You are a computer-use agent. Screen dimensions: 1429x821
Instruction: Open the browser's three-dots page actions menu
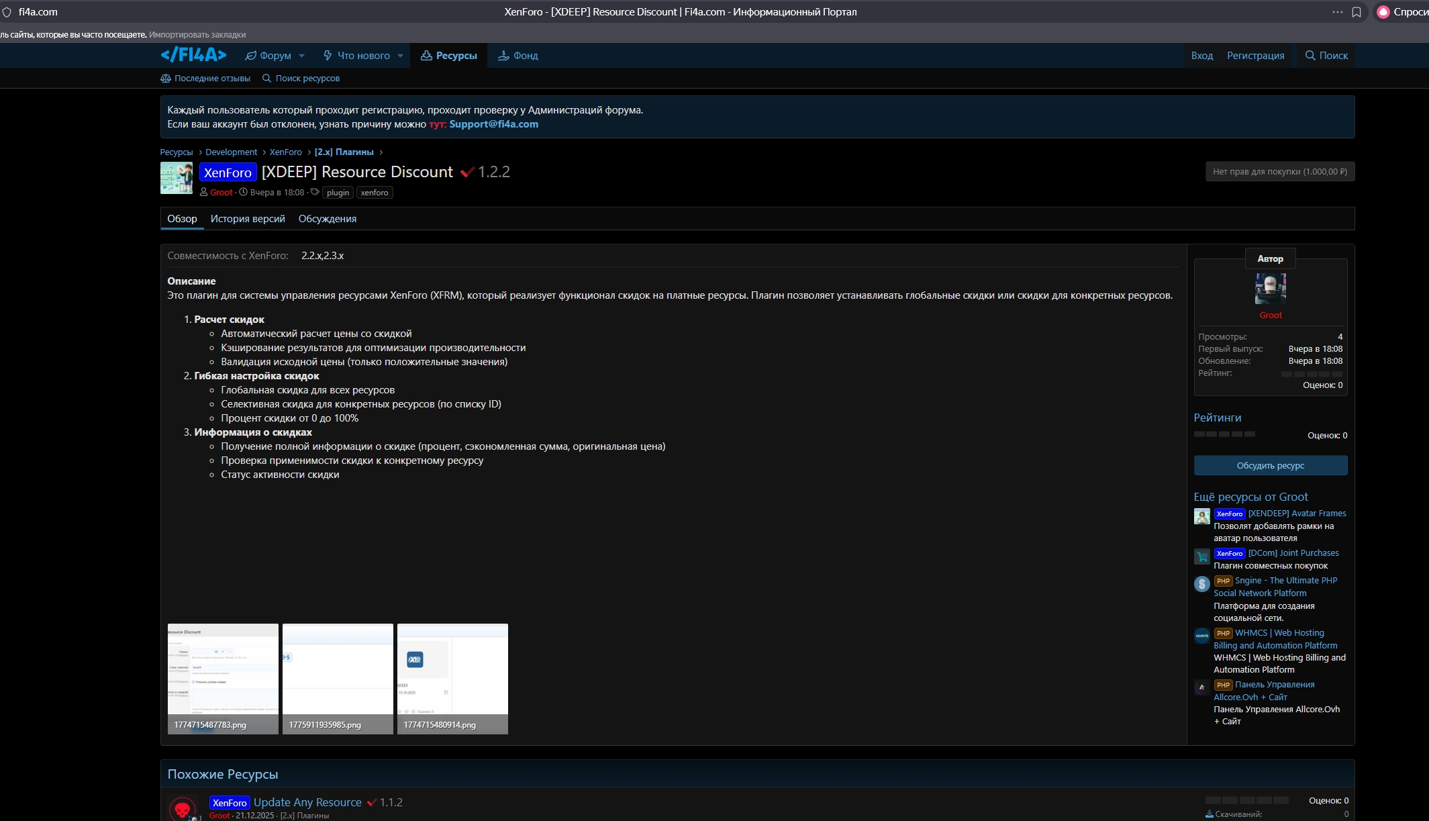[x=1338, y=12]
